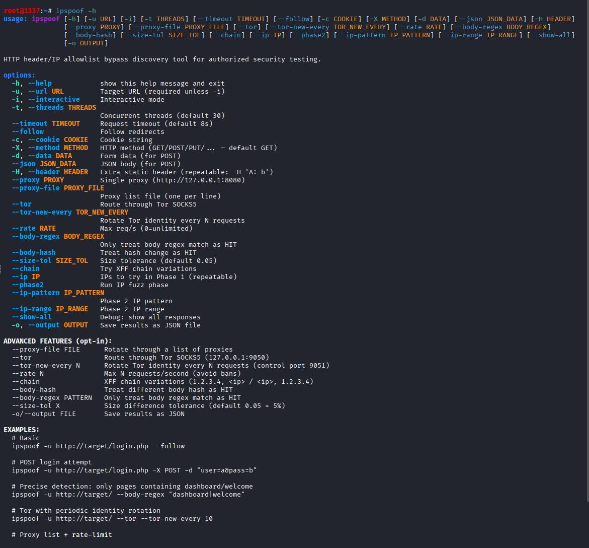Image resolution: width=589 pixels, height=548 pixels.
Task: Click 'Rotate through a list of proxies' text
Action: pyautogui.click(x=169, y=350)
